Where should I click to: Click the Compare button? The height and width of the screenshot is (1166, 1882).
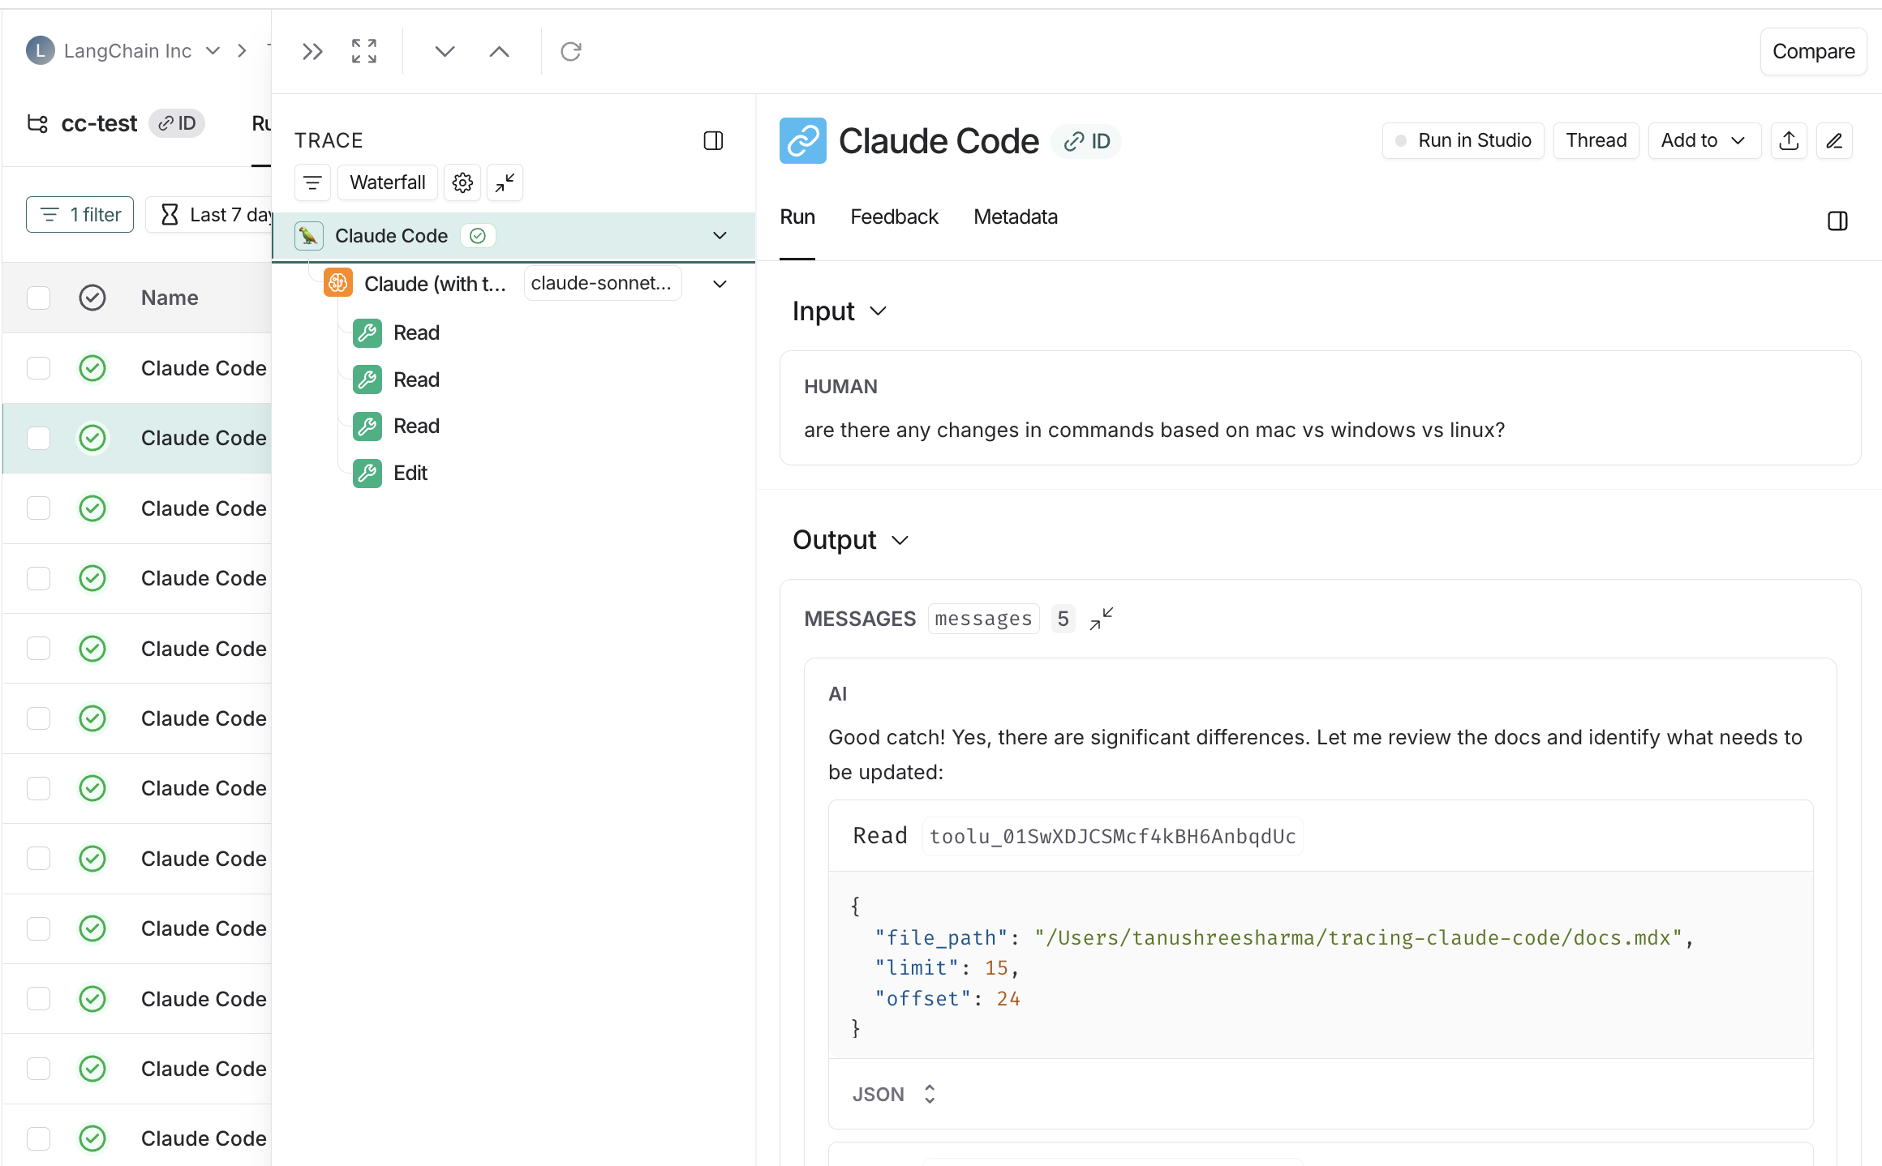[1814, 51]
